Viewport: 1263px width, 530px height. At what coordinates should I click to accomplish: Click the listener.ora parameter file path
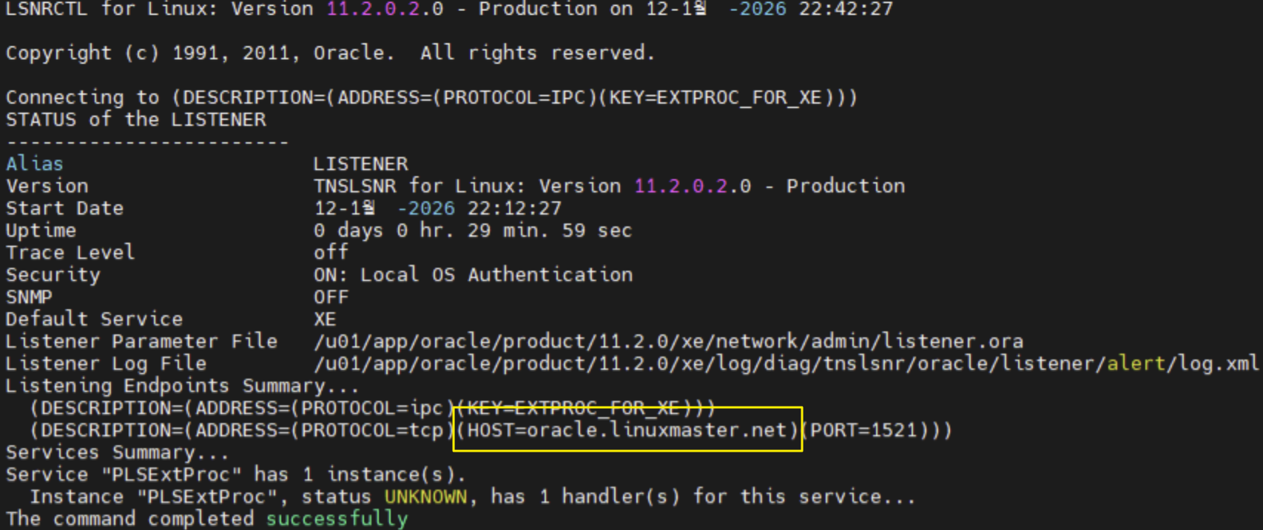668,342
